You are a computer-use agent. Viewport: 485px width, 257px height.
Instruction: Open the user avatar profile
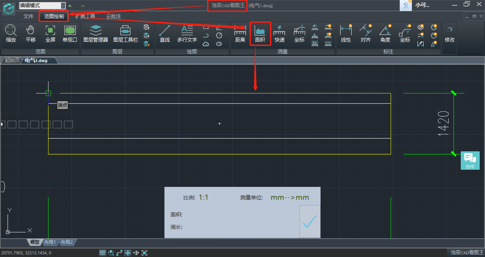coord(406,5)
